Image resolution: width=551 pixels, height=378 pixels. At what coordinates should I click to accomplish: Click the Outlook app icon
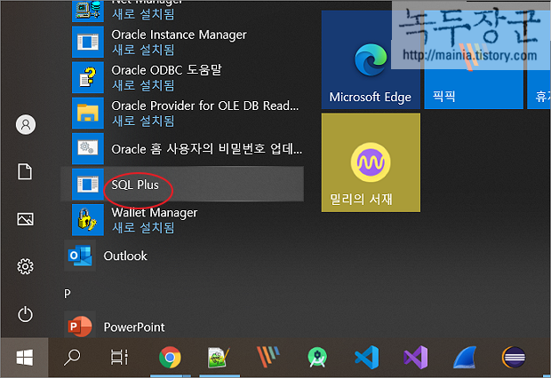(80, 256)
